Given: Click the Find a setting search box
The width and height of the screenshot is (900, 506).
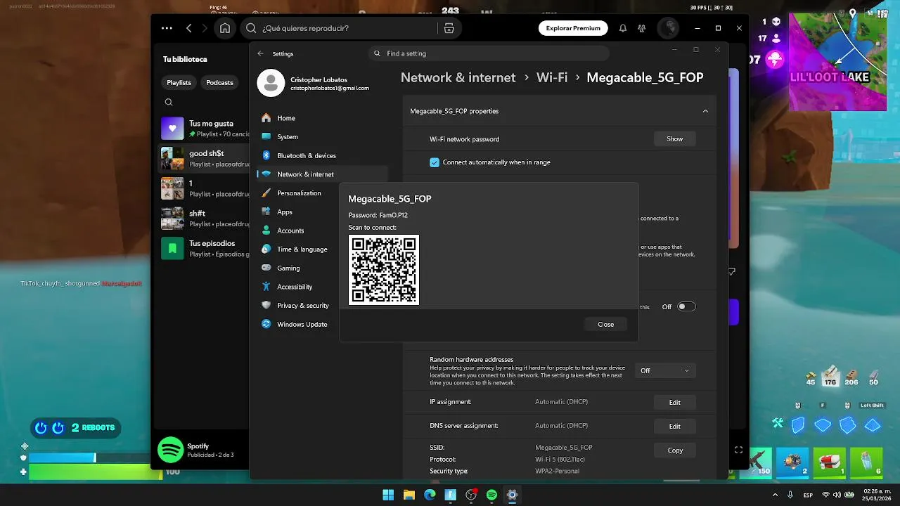Looking at the screenshot, I should (x=489, y=53).
